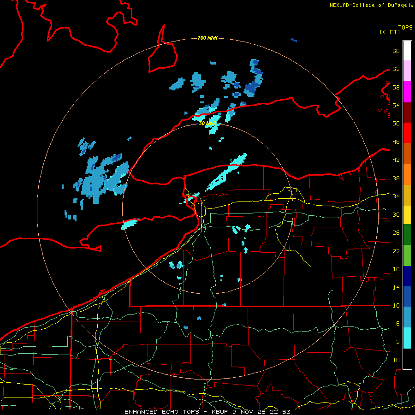Click the yellow swatch near 30
This screenshot has width=415, height=415.
pos(407,214)
